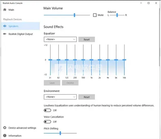
Task: Click the vertical scrollbar on the right
Action: 160,37
